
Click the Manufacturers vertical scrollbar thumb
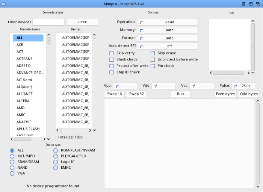coord(48,41)
